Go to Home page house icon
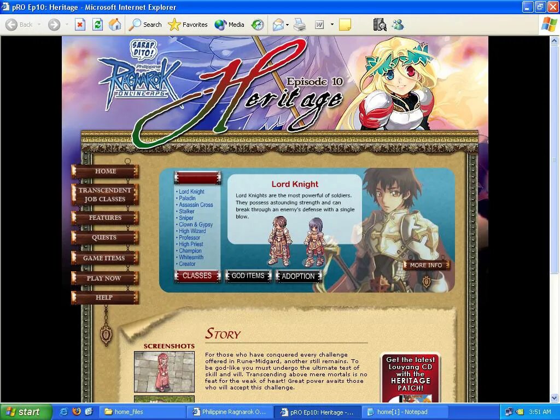Screen dimensions: 560x420 pyautogui.click(x=115, y=25)
